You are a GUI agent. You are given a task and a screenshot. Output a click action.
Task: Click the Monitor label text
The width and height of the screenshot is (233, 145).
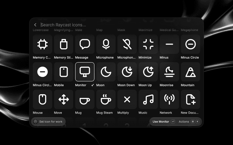81,85
